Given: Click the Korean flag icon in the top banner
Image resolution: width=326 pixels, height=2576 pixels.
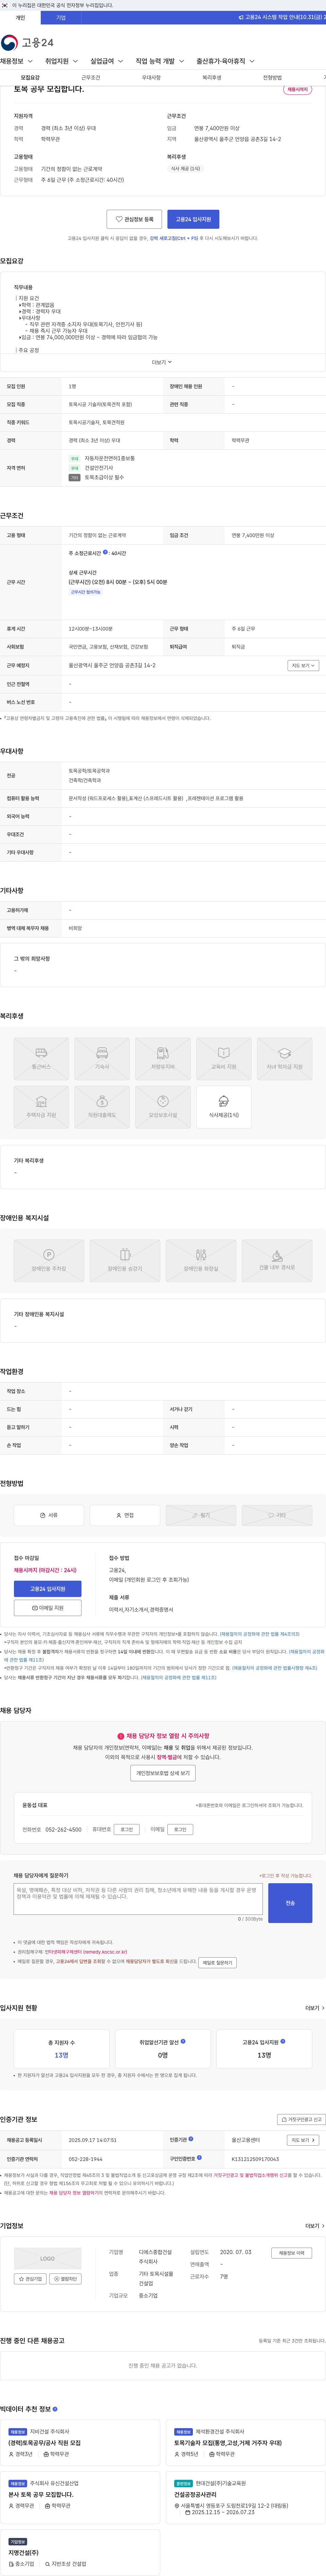Looking at the screenshot, I should [5, 5].
